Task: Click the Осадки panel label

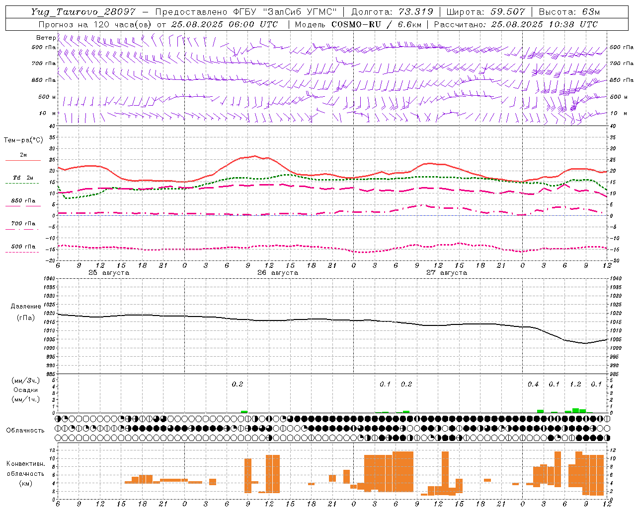Action: [x=26, y=390]
